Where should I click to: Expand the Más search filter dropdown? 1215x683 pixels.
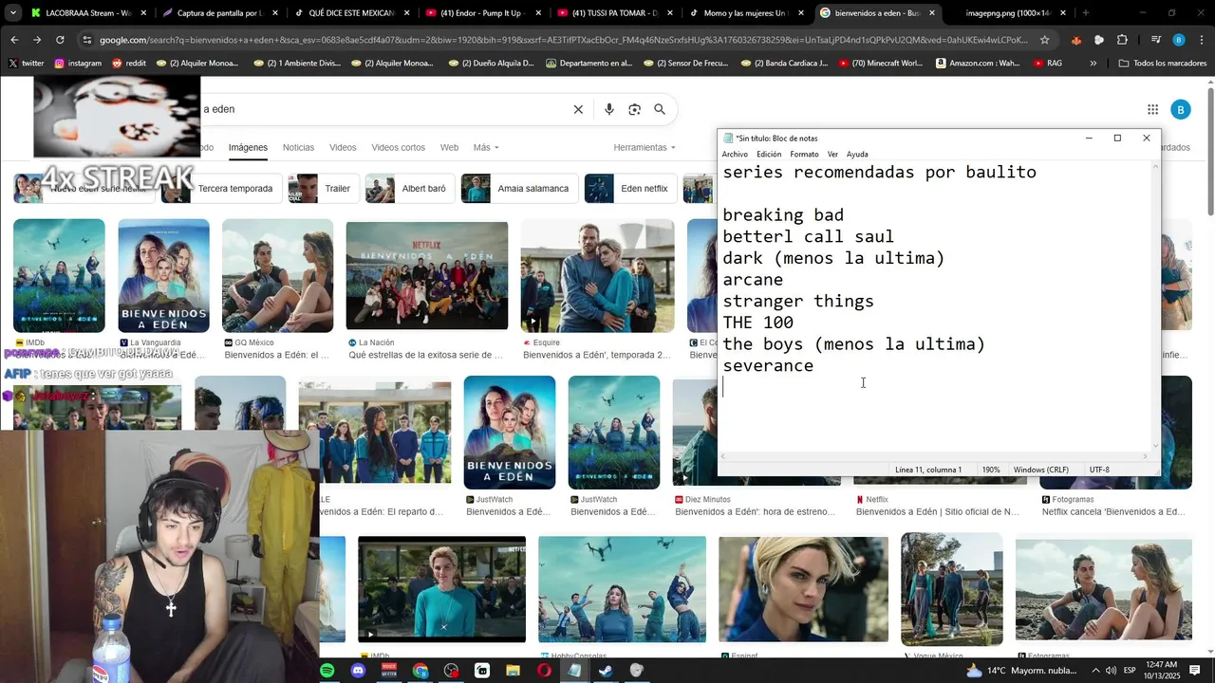[x=485, y=148]
